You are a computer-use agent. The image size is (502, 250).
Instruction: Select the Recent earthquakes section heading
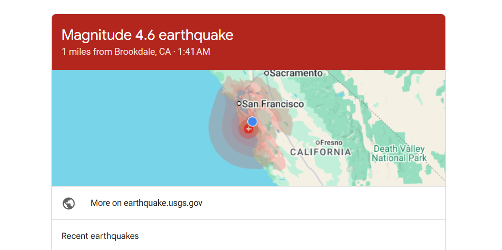(x=100, y=236)
